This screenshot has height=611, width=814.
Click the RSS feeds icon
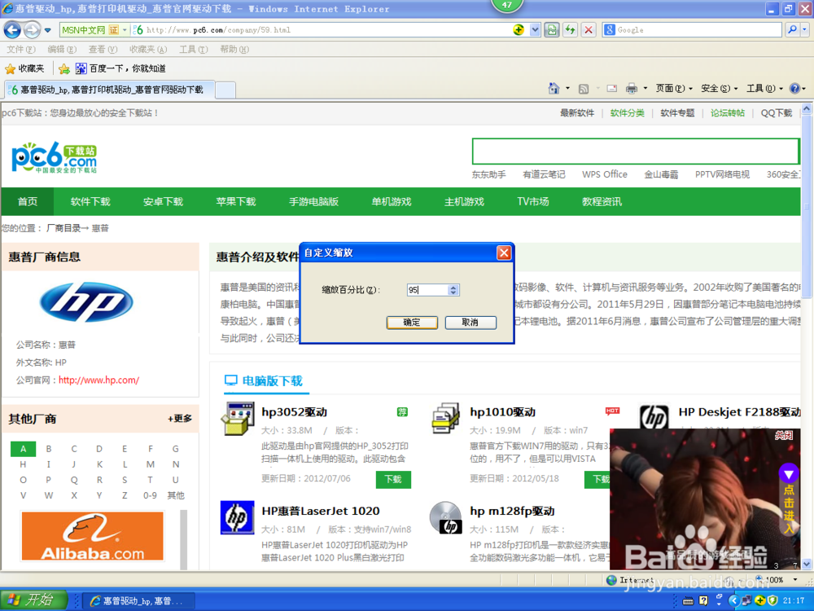584,89
